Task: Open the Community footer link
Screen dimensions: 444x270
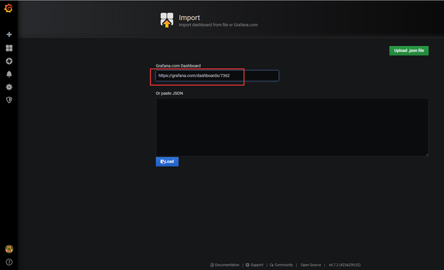Action: [281, 265]
